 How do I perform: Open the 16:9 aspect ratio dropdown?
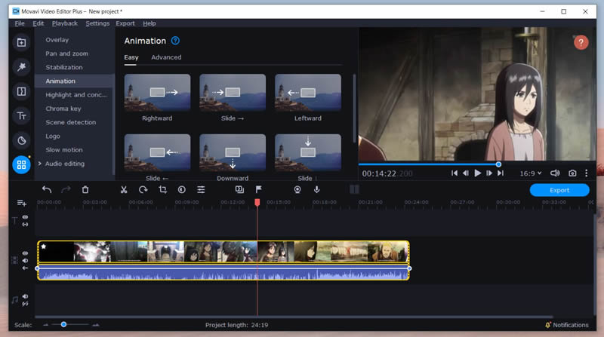point(531,173)
